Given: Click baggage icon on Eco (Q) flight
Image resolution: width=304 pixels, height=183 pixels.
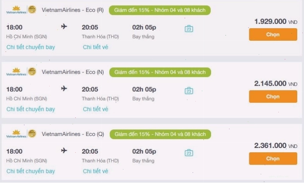Looking at the screenshot, I should [189, 153].
